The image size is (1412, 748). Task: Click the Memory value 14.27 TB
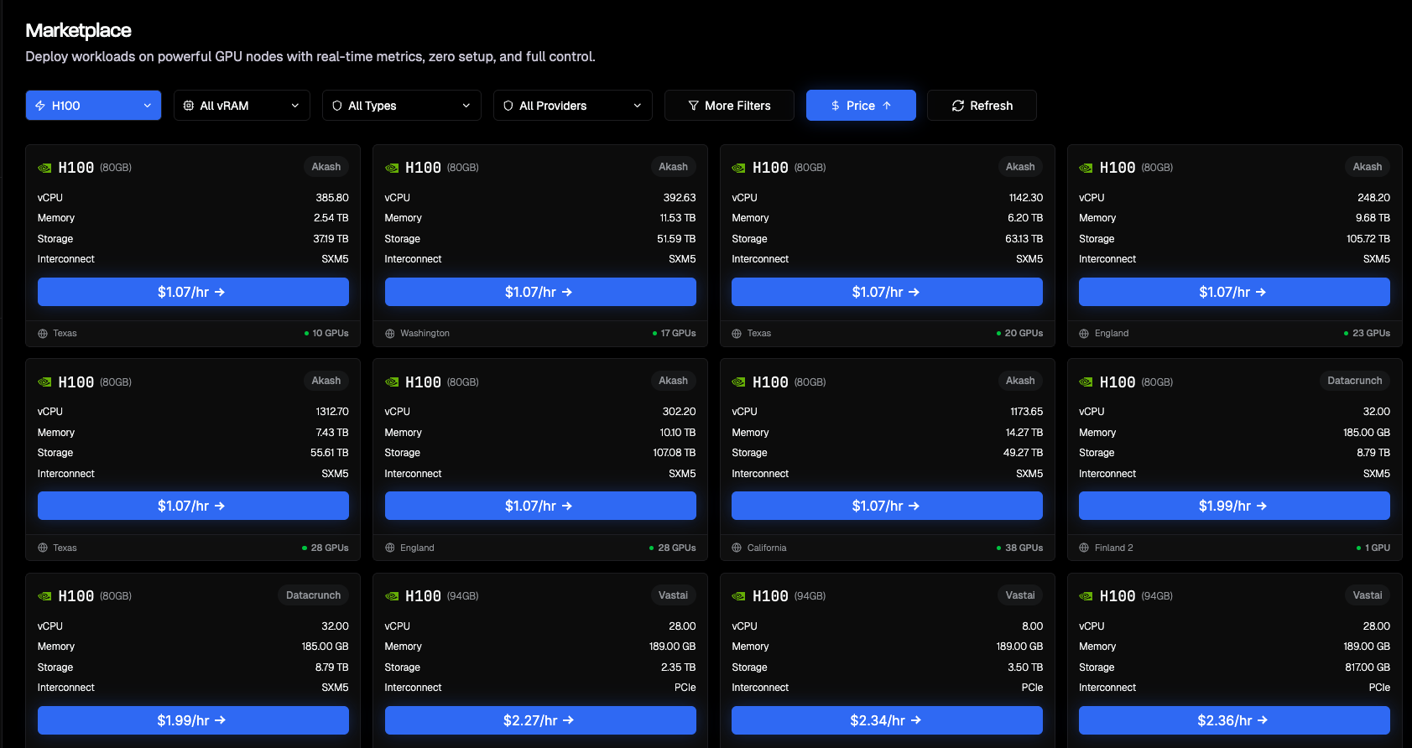(1024, 433)
